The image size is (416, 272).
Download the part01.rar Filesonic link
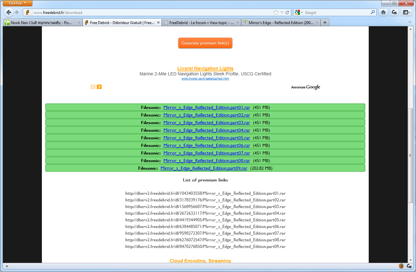(207, 107)
